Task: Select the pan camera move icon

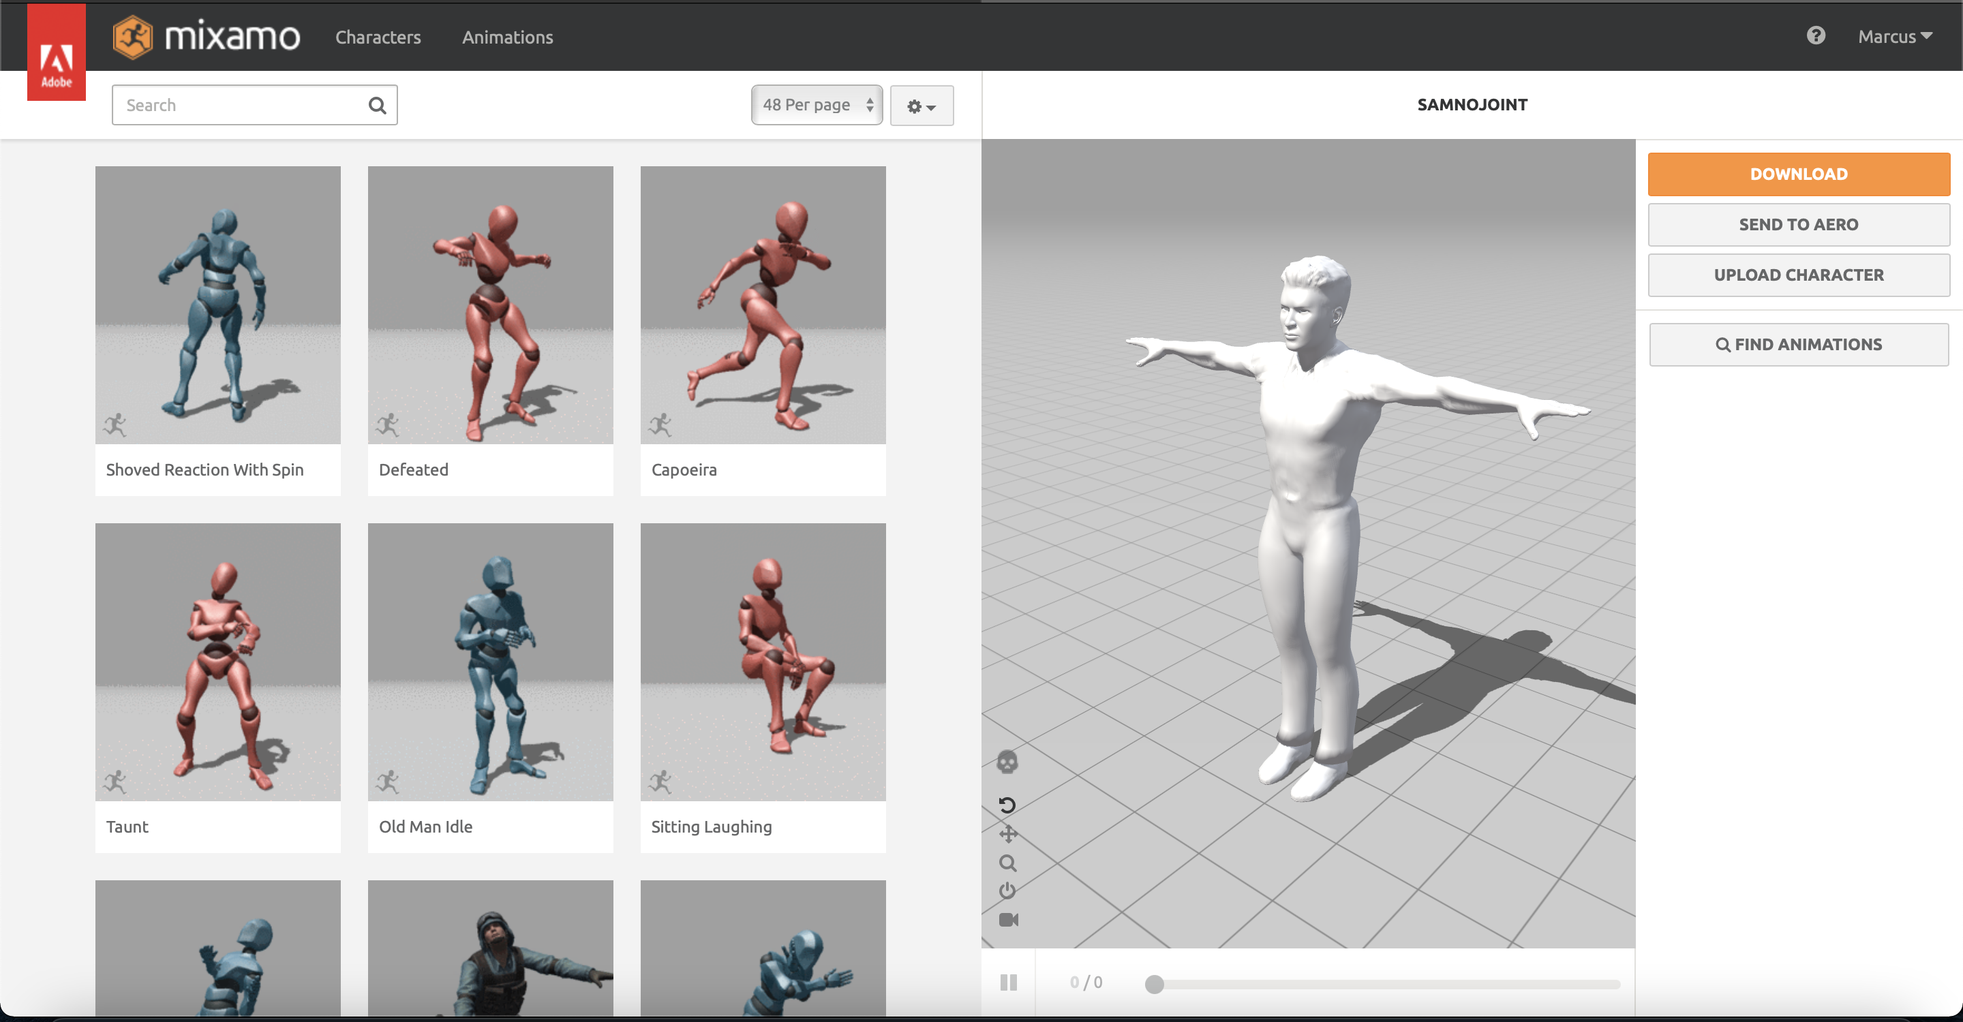Action: (x=1008, y=834)
